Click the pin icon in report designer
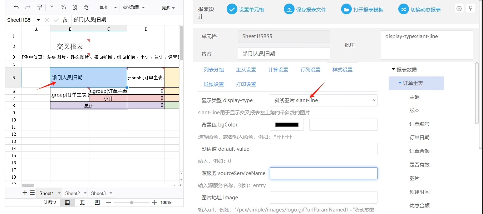483x214 pixels. tap(470, 8)
